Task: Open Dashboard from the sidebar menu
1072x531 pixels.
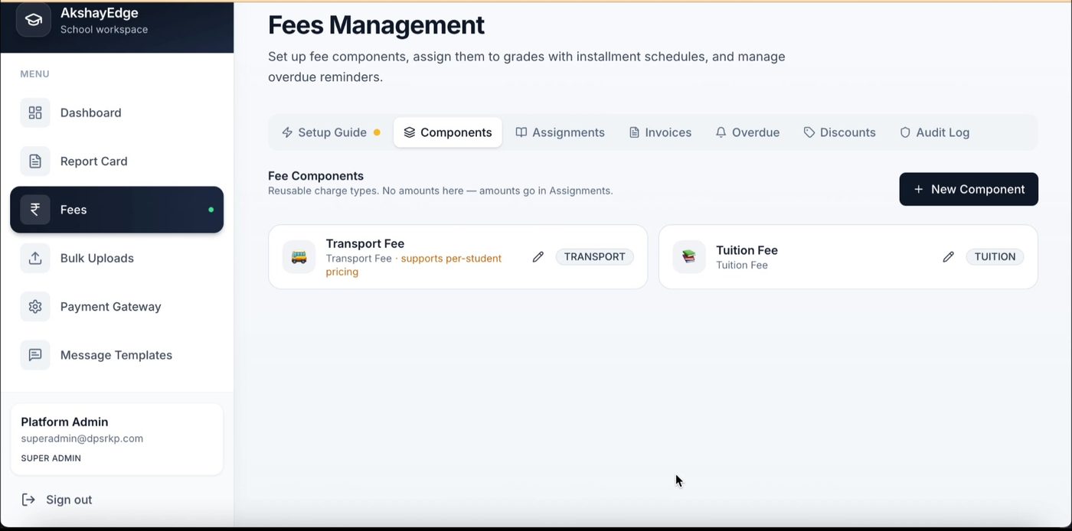Action: pyautogui.click(x=116, y=112)
